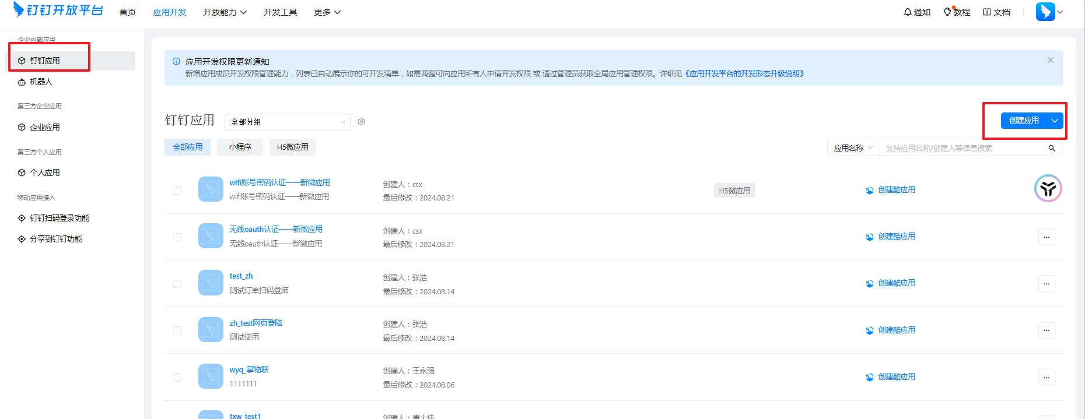The image size is (1085, 419).
Task: Tick checkbox for test_zh app
Action: point(177,284)
